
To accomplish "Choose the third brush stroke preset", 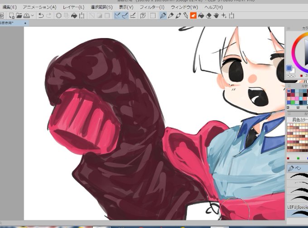I will click(x=298, y=191).
